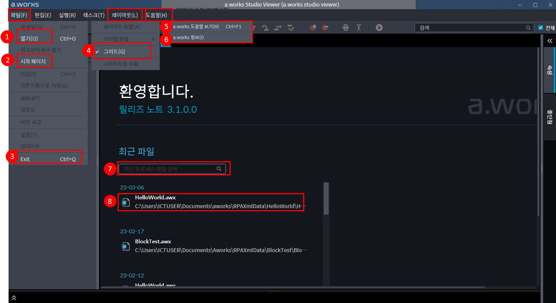Open the 편집(E) menu

click(43, 15)
